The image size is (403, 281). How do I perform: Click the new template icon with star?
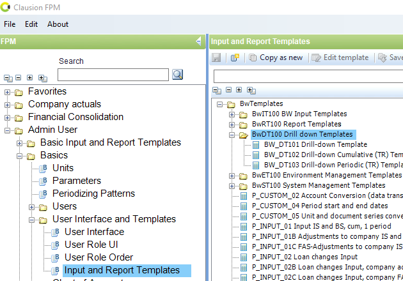coord(235,57)
